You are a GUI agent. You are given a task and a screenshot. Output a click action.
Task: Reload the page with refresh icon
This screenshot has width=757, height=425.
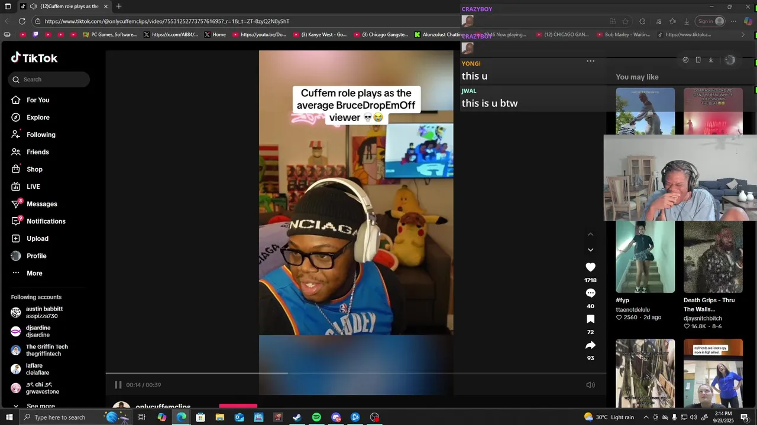pos(22,21)
